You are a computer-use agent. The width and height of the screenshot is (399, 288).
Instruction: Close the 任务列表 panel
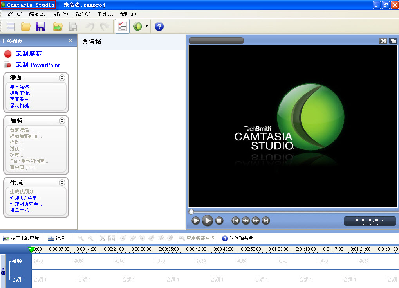pyautogui.click(x=70, y=41)
